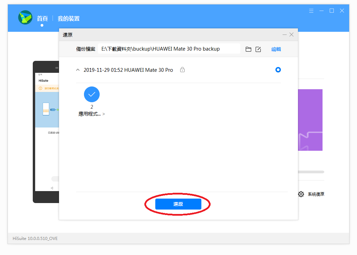Click 系統復原 gear icon
Screen dimensions: 357x255
click(301, 194)
